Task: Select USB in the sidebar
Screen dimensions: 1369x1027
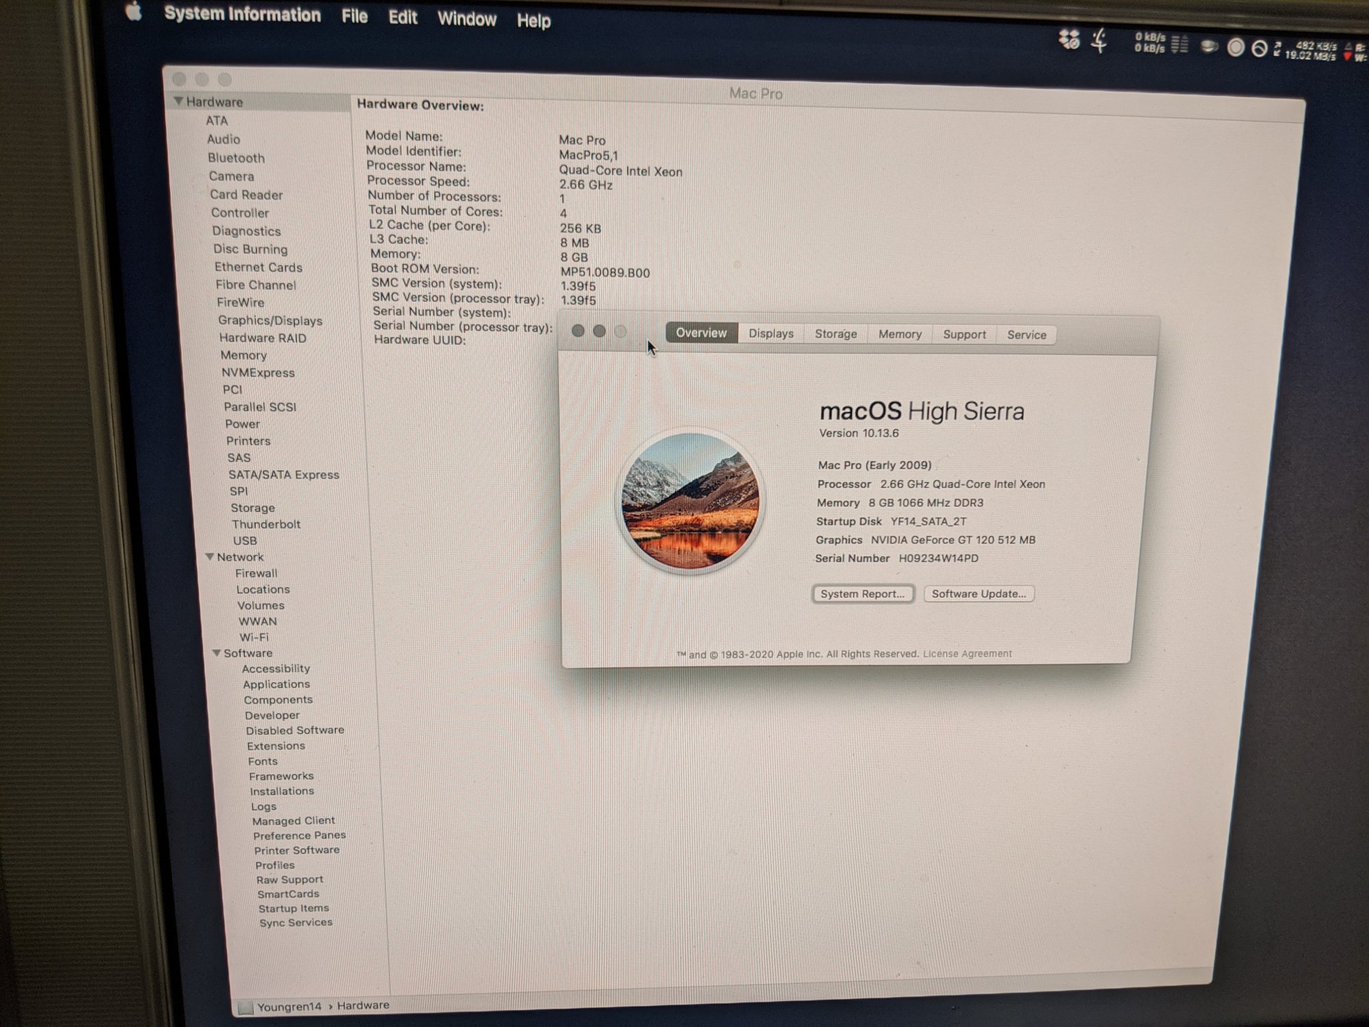Action: [245, 540]
